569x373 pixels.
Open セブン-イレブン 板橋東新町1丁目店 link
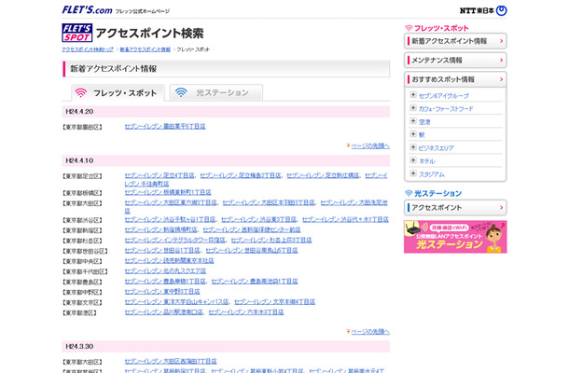pyautogui.click(x=168, y=192)
